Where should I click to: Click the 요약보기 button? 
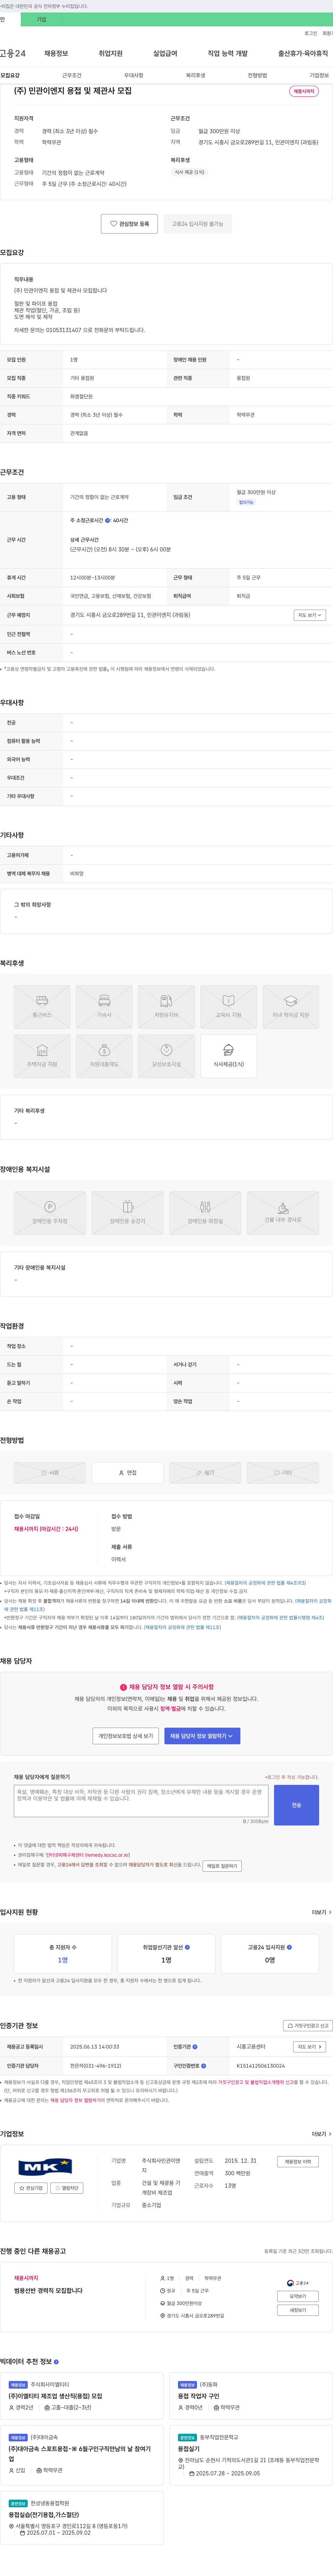pos(298,2296)
